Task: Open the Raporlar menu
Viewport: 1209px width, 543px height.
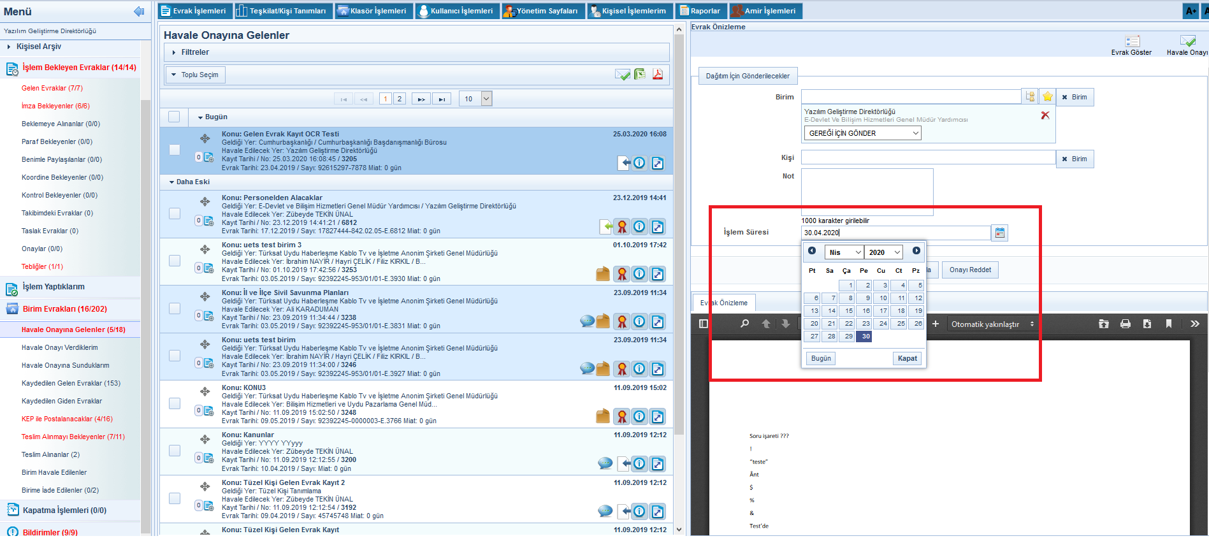Action: coord(701,11)
